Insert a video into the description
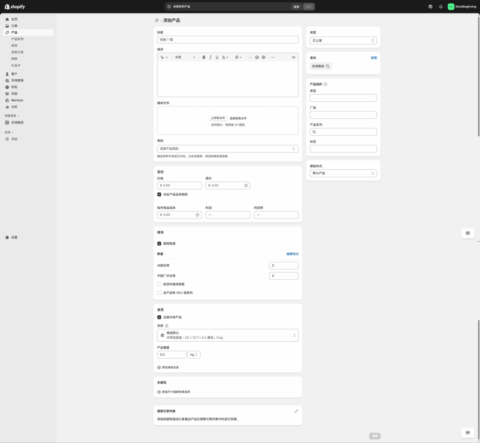This screenshot has width=480, height=443. 263,57
